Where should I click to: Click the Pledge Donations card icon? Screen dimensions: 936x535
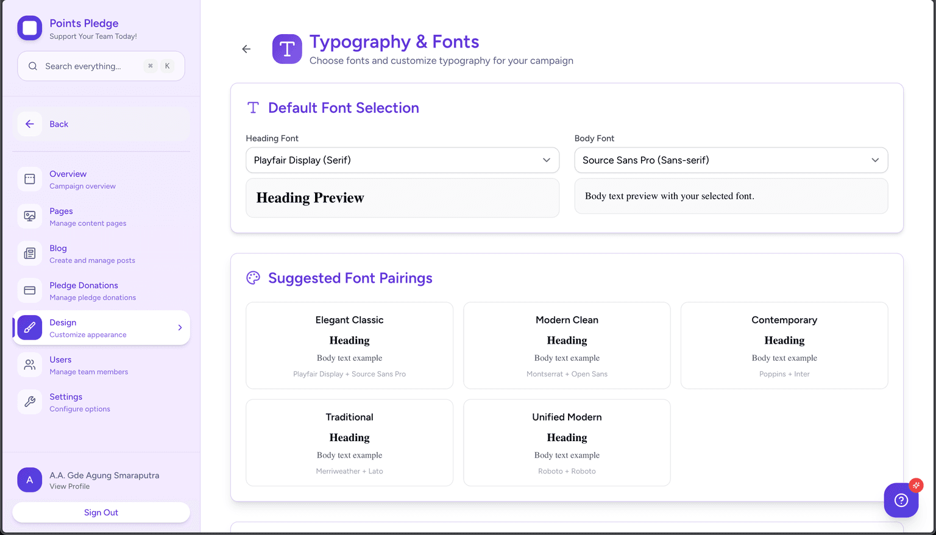click(x=30, y=291)
